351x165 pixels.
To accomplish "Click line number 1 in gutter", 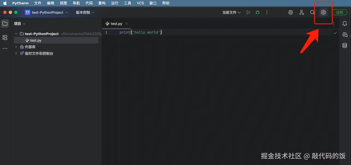I will (x=106, y=33).
